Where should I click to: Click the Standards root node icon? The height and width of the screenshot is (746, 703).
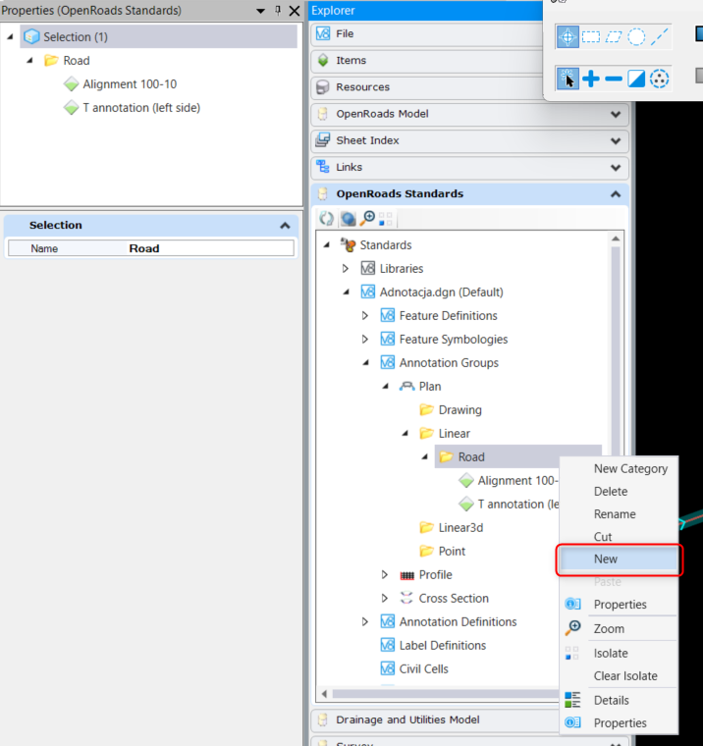click(348, 245)
